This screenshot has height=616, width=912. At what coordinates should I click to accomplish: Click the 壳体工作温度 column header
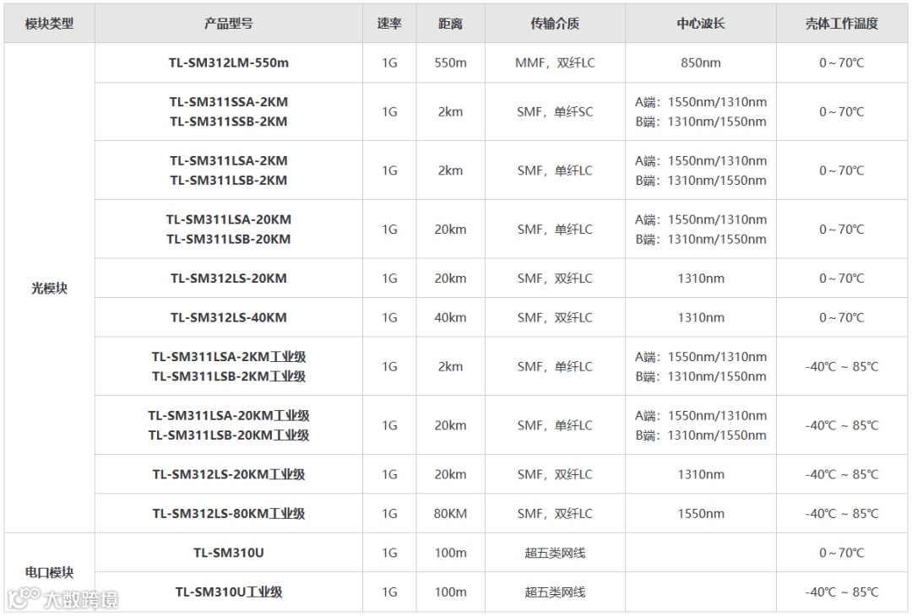coord(842,24)
